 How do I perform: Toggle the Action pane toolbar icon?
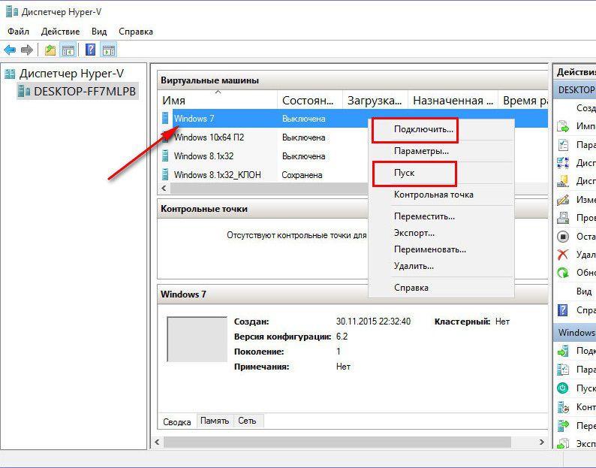(x=109, y=50)
